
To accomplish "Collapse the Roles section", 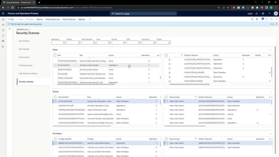I will pos(270,50).
